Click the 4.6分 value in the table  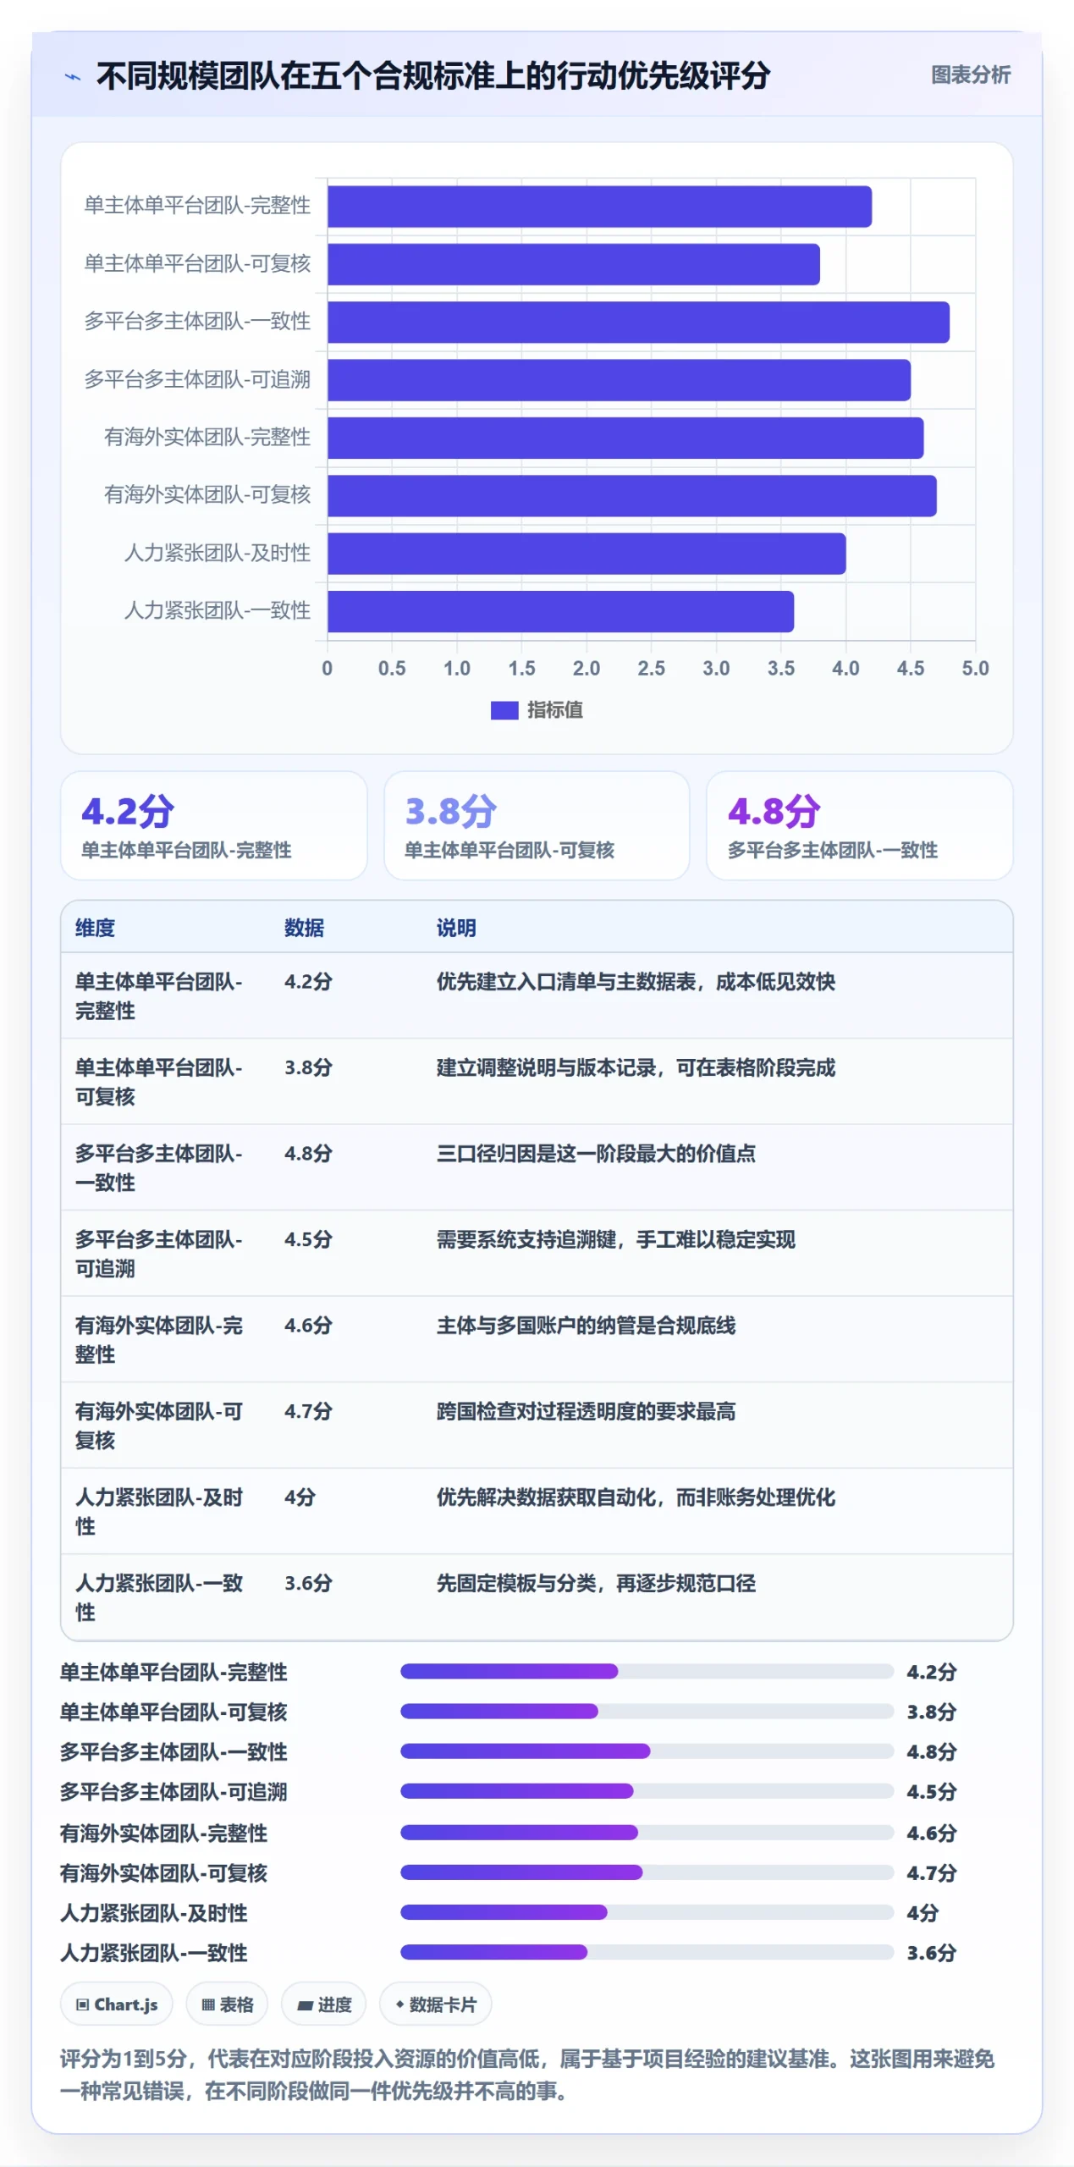coord(308,1325)
